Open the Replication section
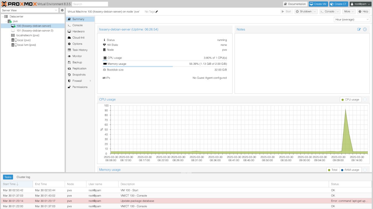Image resolution: width=373 pixels, height=209 pixels. point(80,69)
